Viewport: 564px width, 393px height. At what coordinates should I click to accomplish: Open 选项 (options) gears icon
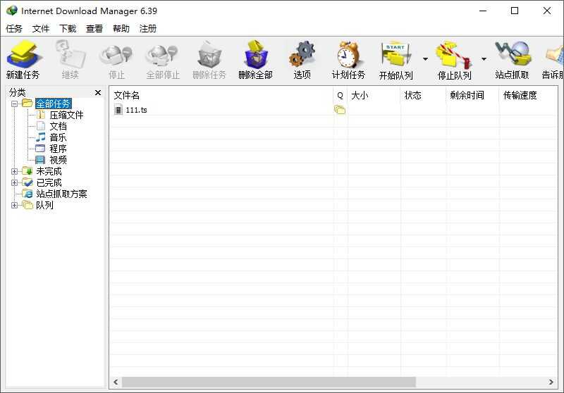tap(302, 55)
